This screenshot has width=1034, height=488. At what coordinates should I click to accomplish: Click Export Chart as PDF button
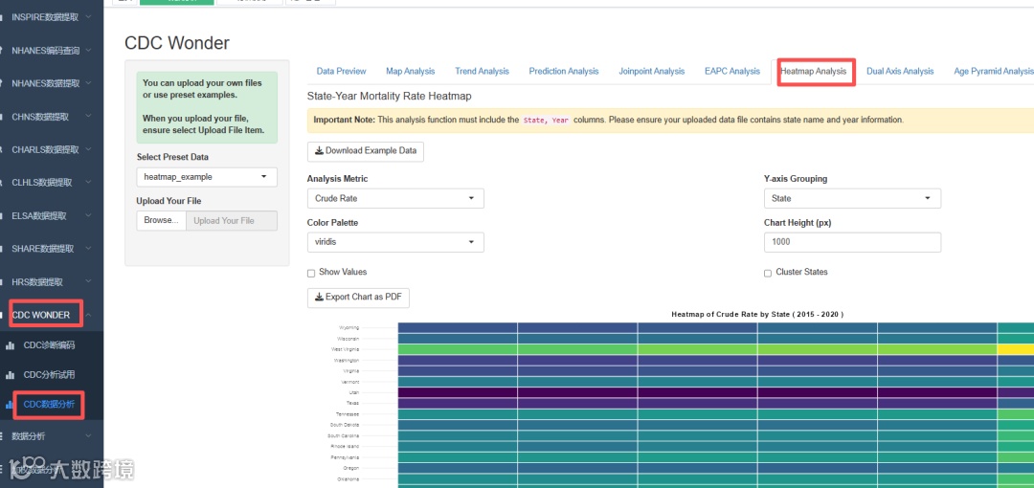click(x=358, y=298)
